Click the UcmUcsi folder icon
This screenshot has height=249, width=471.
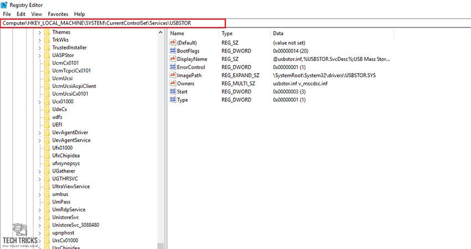pyautogui.click(x=47, y=79)
